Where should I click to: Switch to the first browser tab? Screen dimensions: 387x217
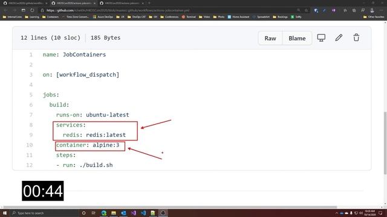[25, 3]
